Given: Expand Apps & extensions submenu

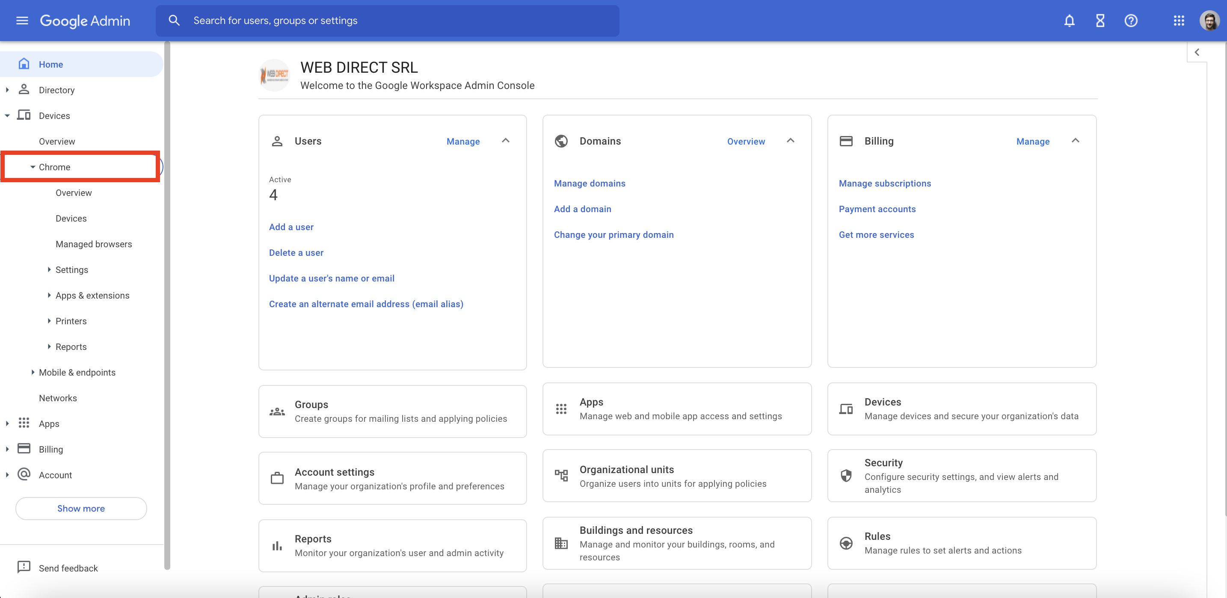Looking at the screenshot, I should tap(49, 295).
